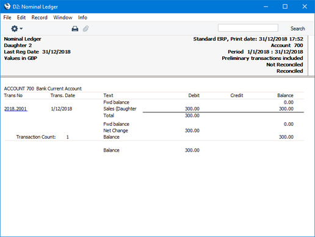
Task: Minimize the Nominal Ledger window
Action: point(266,7)
